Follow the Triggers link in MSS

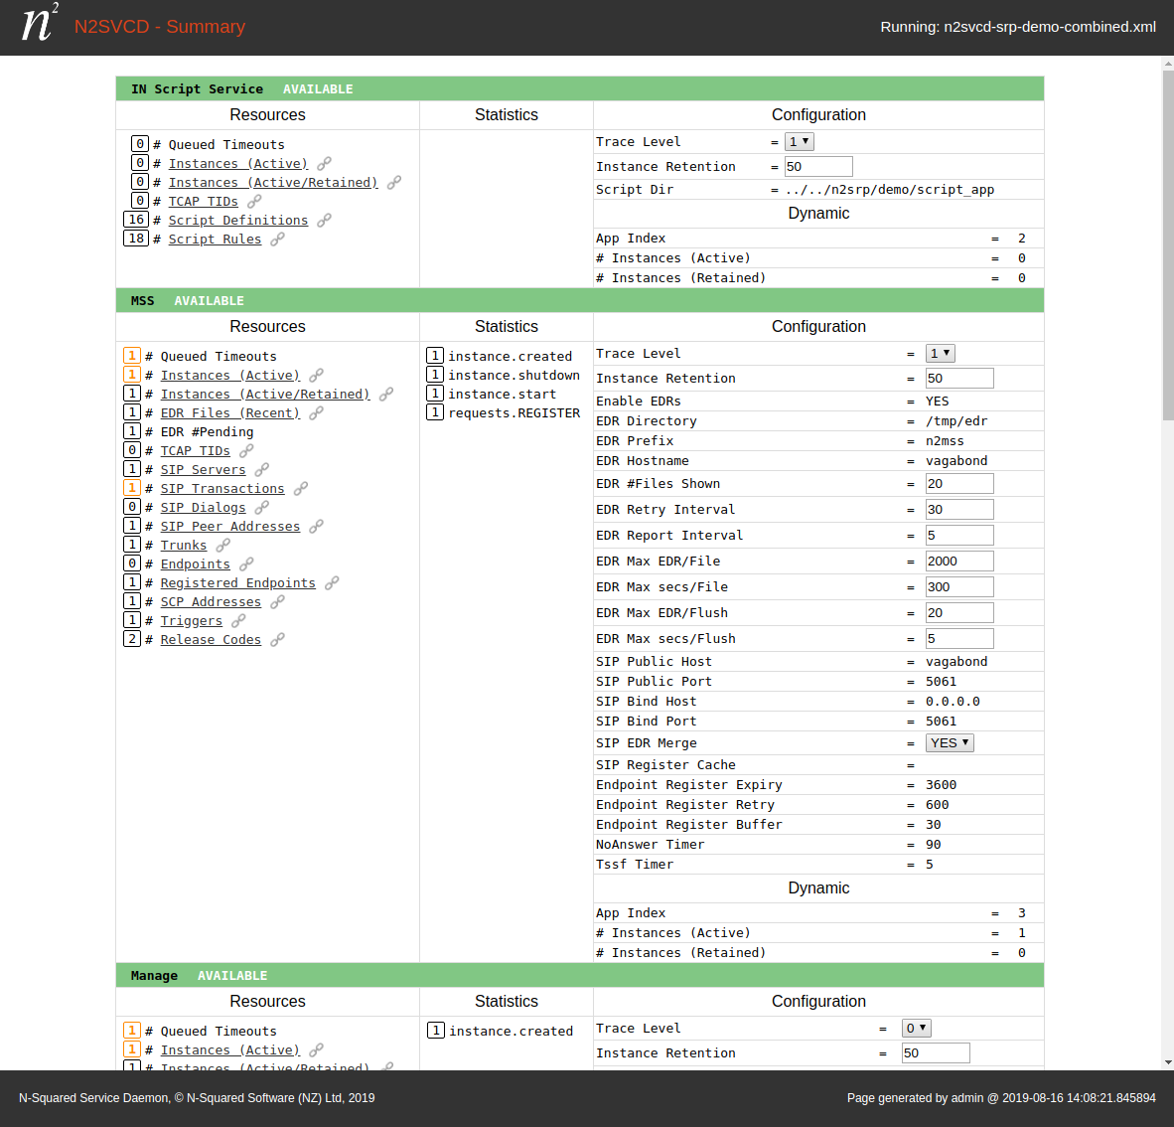click(192, 621)
